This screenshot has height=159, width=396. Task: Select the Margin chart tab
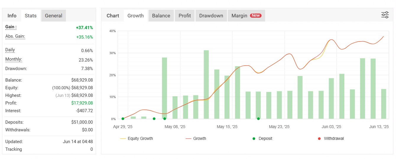click(239, 16)
